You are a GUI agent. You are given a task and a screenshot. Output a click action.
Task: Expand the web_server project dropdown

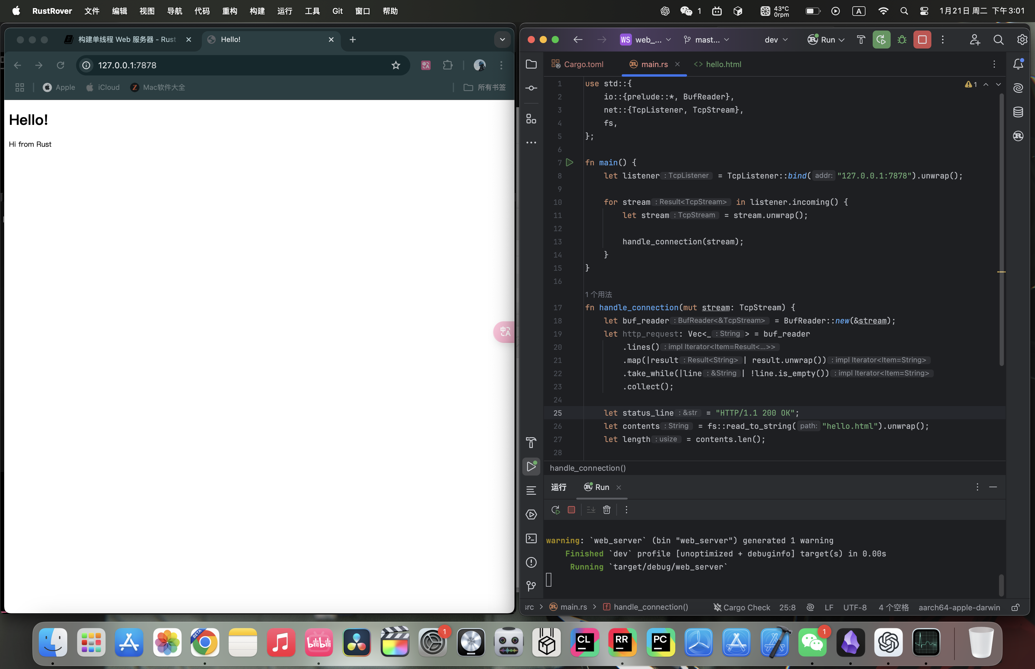pos(645,40)
